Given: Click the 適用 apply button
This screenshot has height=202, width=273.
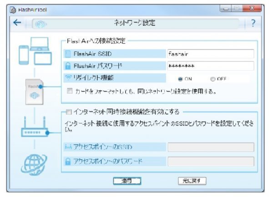Looking at the screenshot, I should click(127, 181).
